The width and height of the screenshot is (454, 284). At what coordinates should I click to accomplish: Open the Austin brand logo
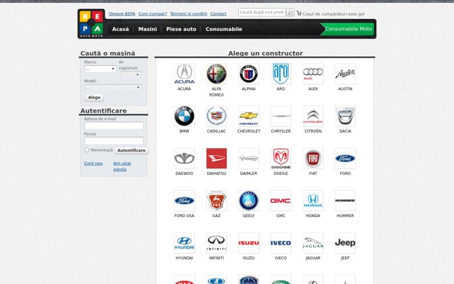[x=345, y=74]
